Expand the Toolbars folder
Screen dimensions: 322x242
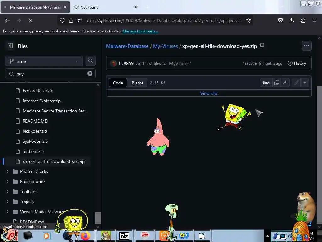click(x=8, y=191)
